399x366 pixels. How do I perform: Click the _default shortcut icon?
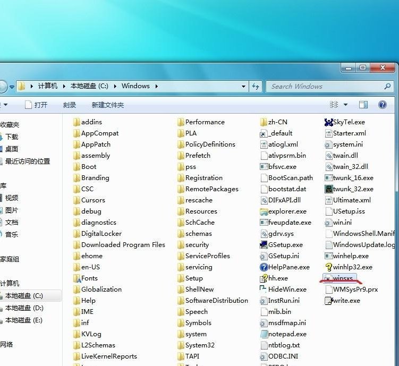264,134
